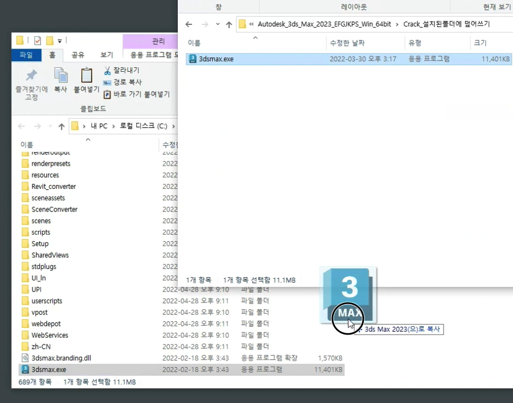
Task: Select 관리 contextual tab
Action: coord(158,41)
